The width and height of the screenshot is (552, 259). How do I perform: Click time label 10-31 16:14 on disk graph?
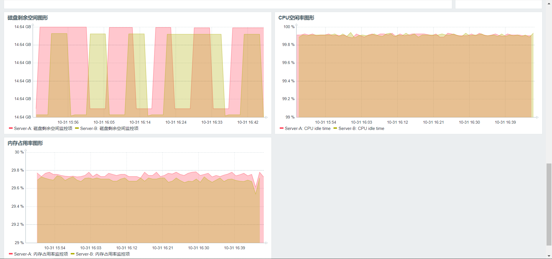[x=140, y=122]
